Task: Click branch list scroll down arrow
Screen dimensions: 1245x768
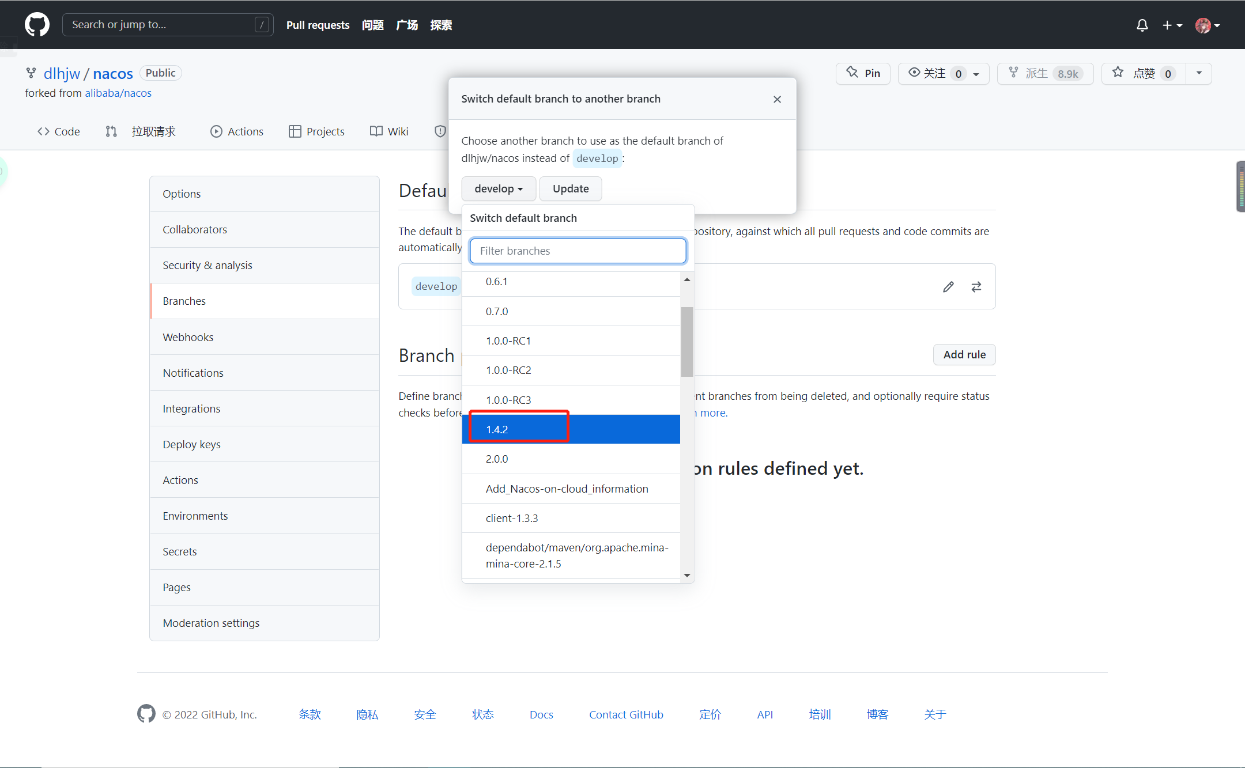Action: click(x=687, y=575)
